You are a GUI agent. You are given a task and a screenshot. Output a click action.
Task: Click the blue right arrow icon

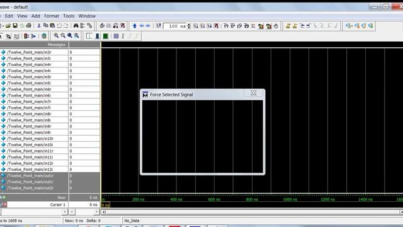click(x=148, y=26)
